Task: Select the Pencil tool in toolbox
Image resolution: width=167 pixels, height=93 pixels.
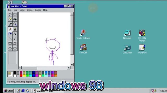Action: 10,29
